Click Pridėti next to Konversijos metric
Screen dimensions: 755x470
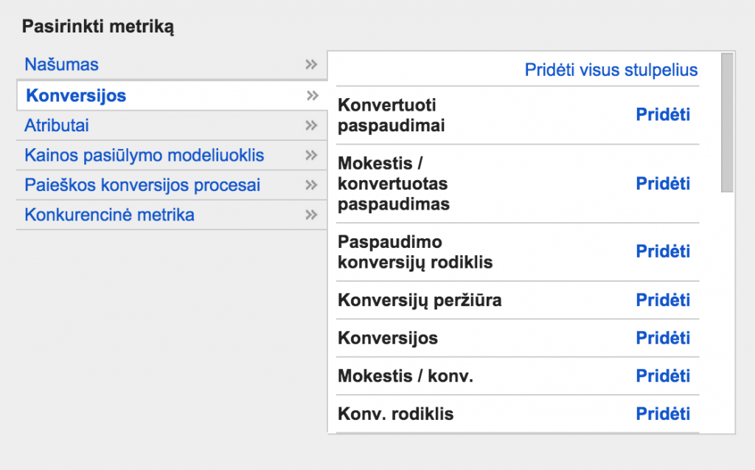pyautogui.click(x=663, y=339)
